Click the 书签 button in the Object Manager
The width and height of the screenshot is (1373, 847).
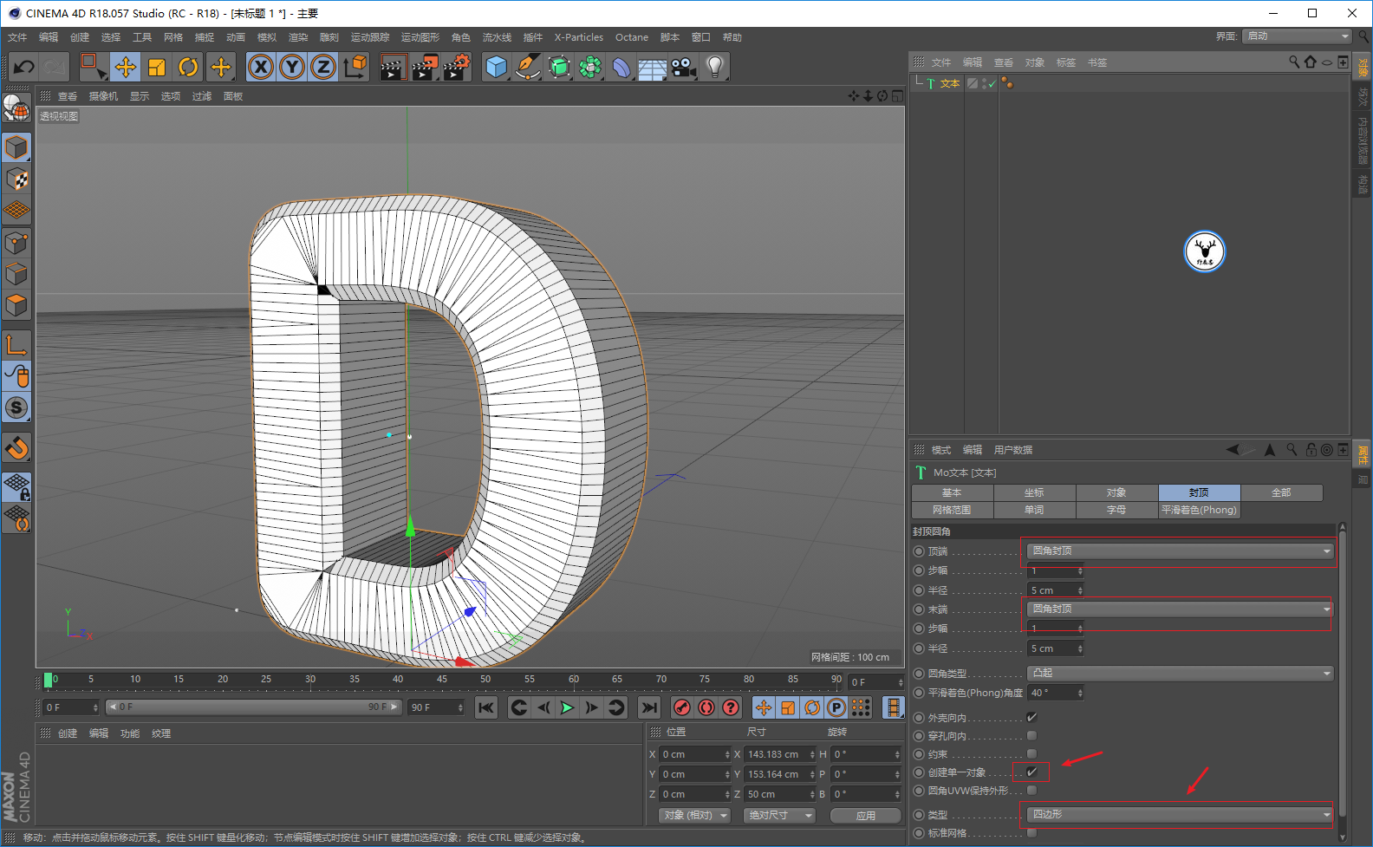pos(1097,62)
